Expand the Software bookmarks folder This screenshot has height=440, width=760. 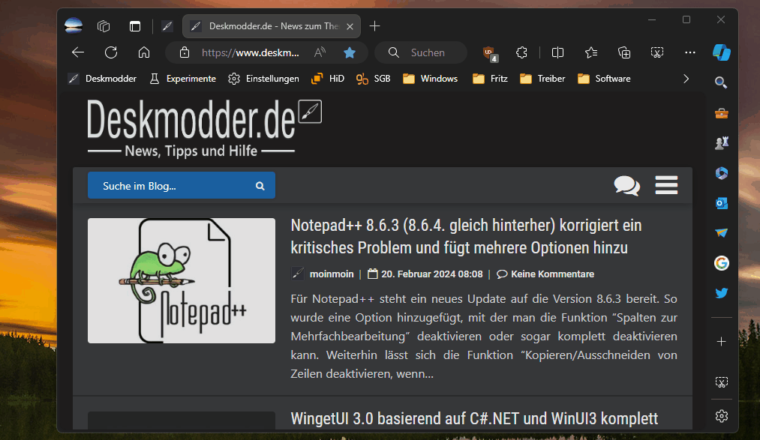click(605, 79)
